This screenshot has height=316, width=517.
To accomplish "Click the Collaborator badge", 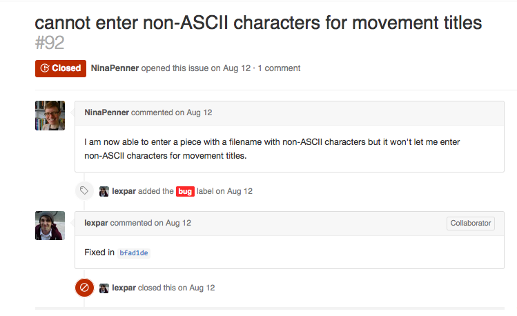I will 471,223.
